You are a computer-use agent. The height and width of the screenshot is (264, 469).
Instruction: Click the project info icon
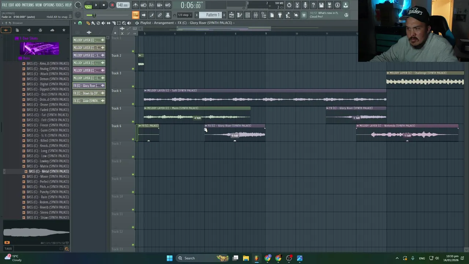[x=337, y=5]
